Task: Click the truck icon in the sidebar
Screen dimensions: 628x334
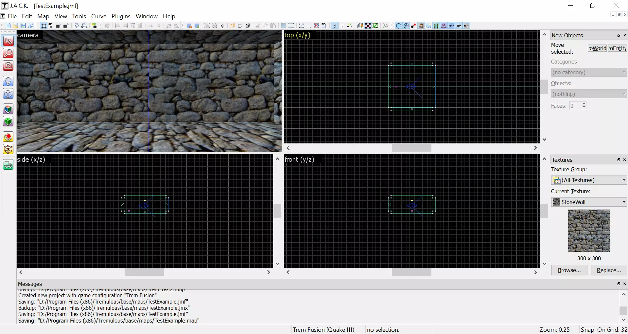Action: [8, 165]
